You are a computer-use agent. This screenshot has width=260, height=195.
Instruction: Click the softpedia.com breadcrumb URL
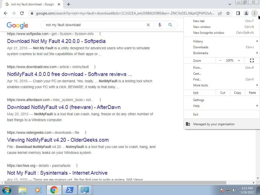click(50, 34)
